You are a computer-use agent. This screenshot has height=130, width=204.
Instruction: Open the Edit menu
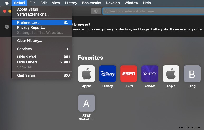[44, 3]
